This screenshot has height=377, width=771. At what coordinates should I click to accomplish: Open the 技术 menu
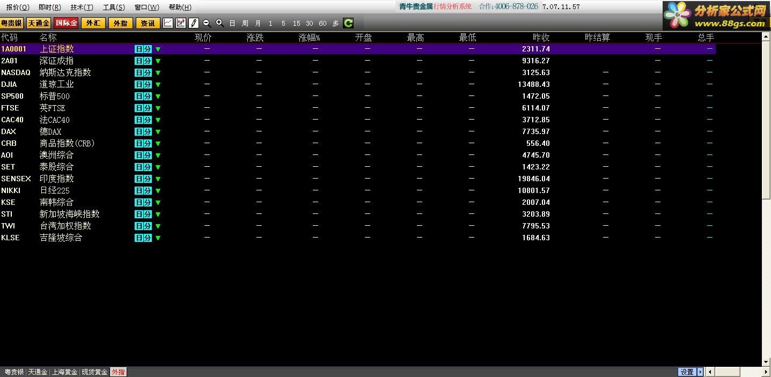click(82, 7)
